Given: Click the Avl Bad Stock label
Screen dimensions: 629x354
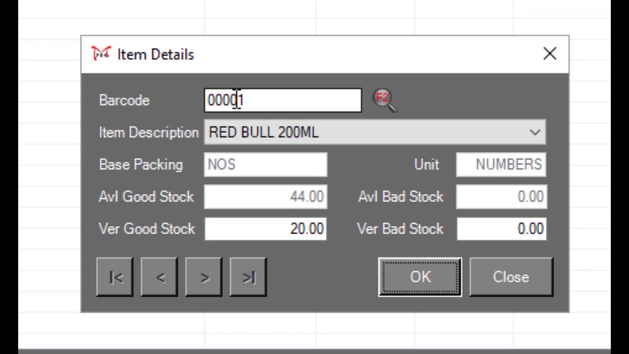Looking at the screenshot, I should click(x=401, y=197).
